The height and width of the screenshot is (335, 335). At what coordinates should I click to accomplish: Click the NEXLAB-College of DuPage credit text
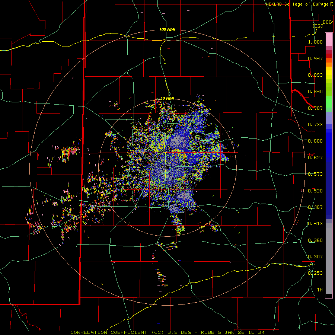pos(300,4)
